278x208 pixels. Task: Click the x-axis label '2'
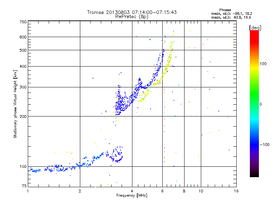[x=80, y=191]
